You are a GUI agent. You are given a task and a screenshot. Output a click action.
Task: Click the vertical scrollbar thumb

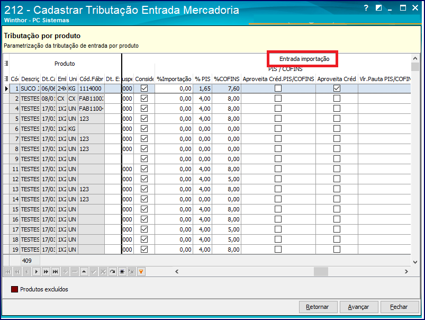point(415,67)
